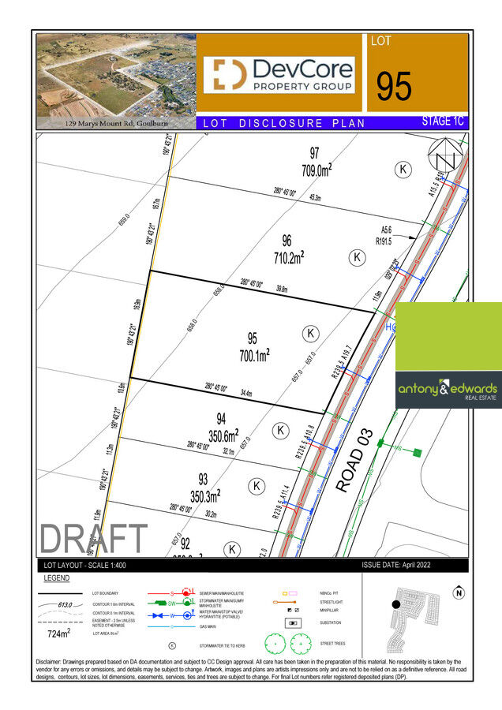Click the 129 Marys Mount Rd, Goulburn caption
502x710 pixels.
tap(117, 123)
